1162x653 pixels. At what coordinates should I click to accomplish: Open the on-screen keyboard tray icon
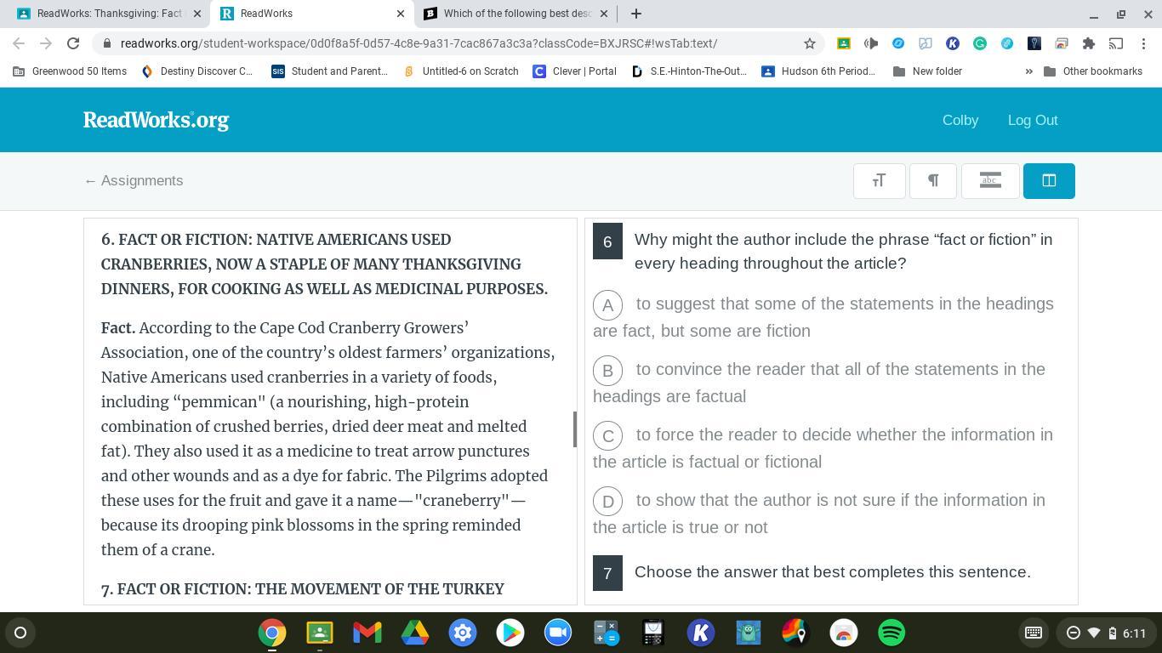click(1034, 633)
